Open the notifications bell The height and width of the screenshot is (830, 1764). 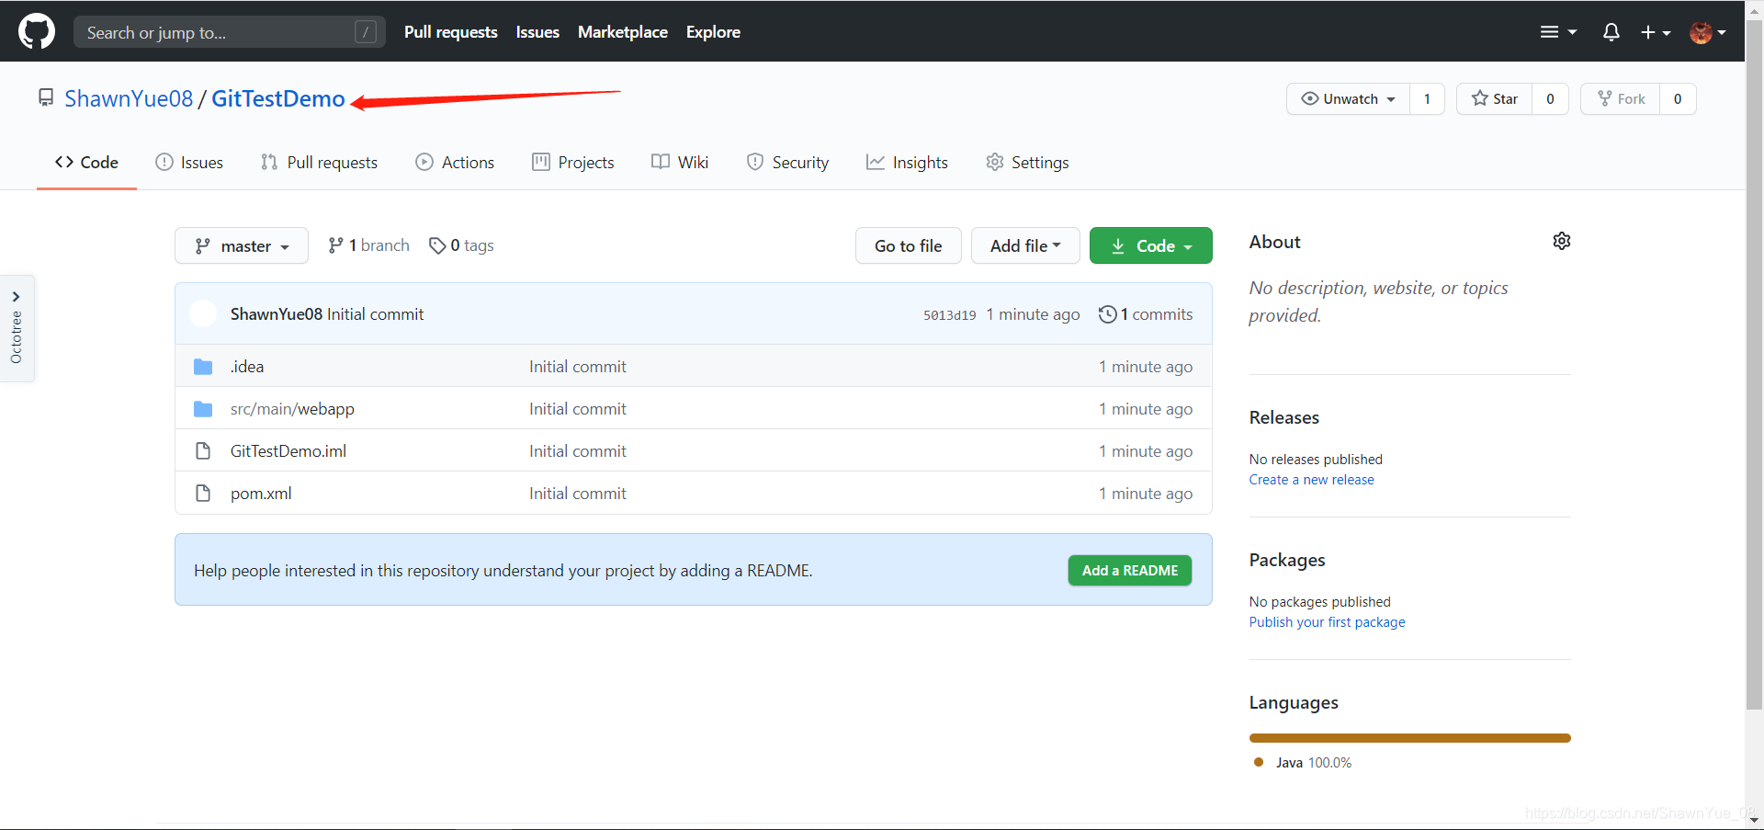tap(1611, 32)
